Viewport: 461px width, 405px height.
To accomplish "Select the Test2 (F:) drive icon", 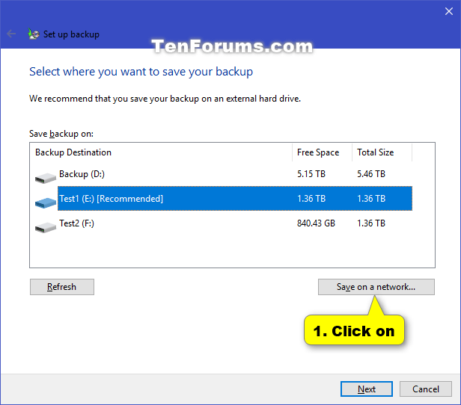I will (x=45, y=227).
